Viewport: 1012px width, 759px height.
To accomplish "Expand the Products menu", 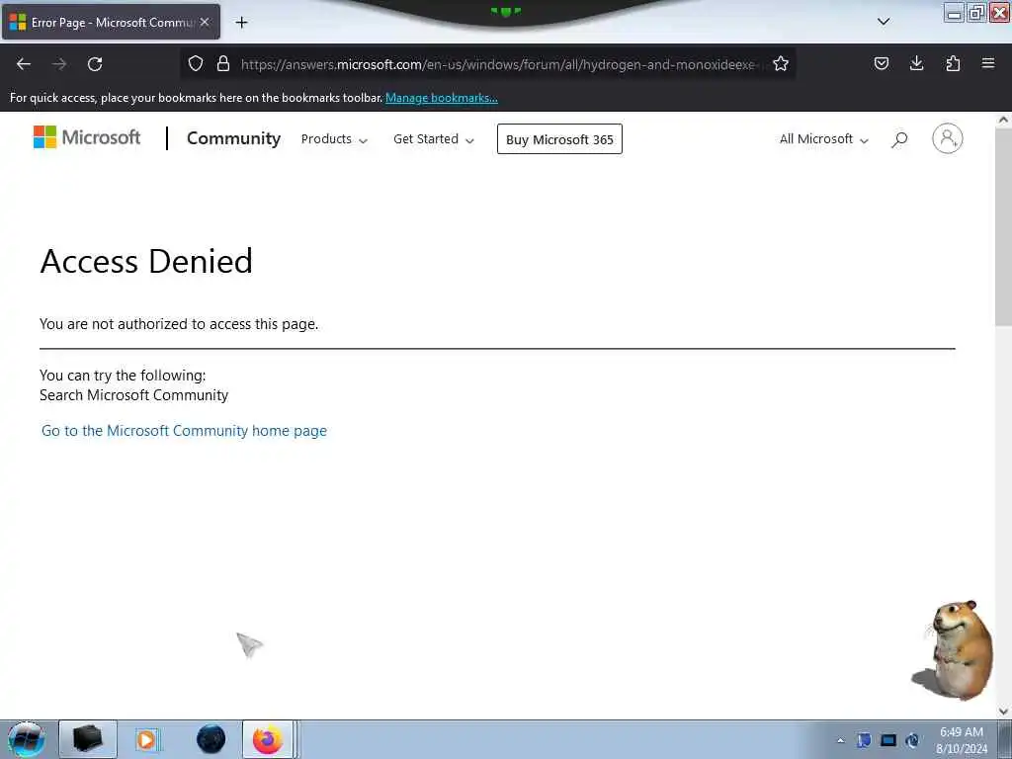I will 334,139.
